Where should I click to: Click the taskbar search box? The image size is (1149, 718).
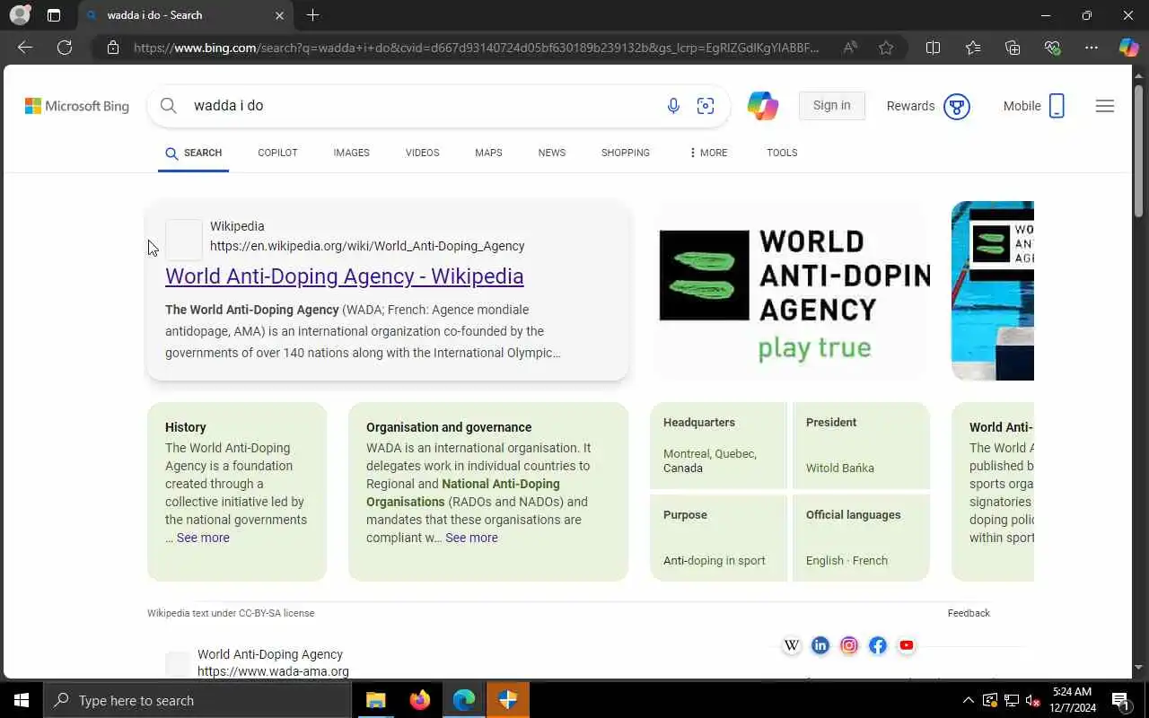(x=197, y=700)
